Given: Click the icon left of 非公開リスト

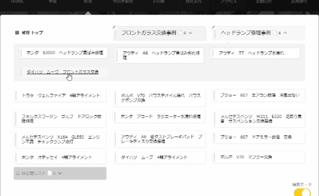Looking at the screenshot, I should (x=18, y=173).
